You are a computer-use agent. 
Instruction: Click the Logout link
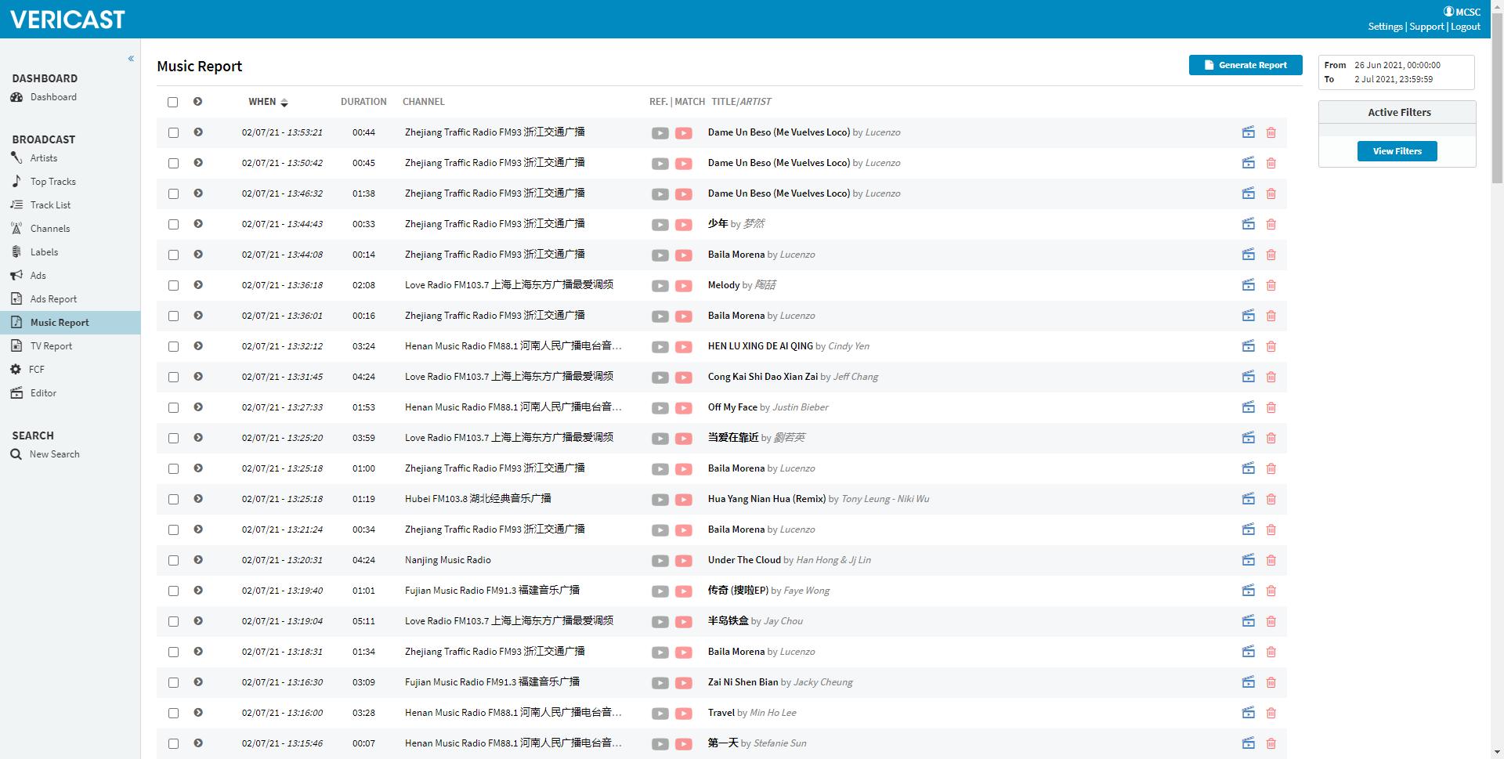tap(1465, 27)
